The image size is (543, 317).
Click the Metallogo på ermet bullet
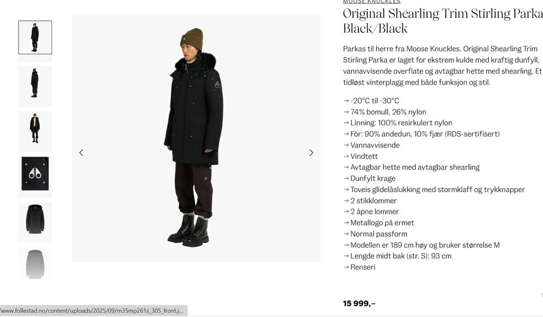(378, 223)
